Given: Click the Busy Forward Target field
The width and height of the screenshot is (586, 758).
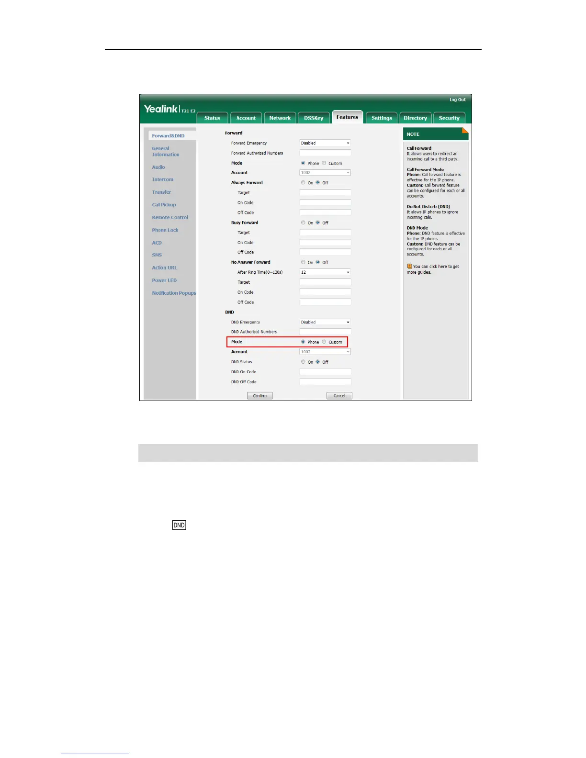Looking at the screenshot, I should coord(325,233).
